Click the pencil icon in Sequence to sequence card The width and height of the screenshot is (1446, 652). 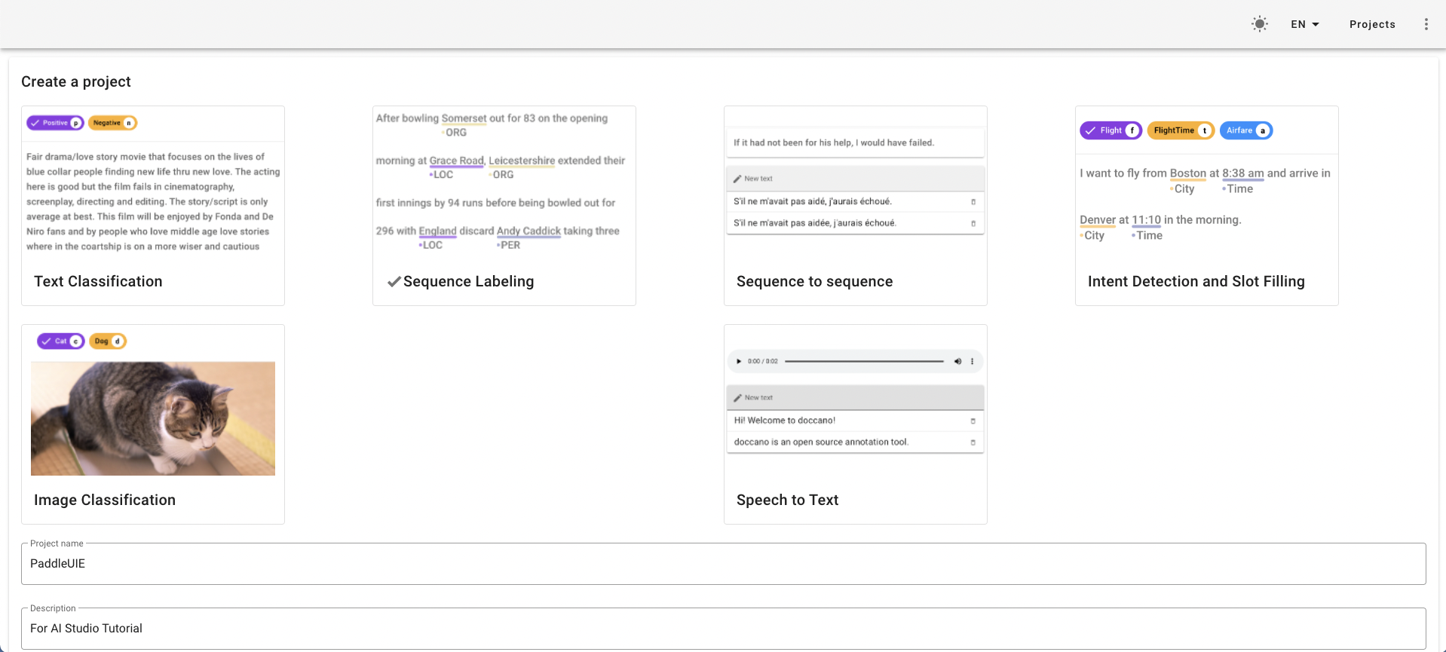tap(737, 179)
